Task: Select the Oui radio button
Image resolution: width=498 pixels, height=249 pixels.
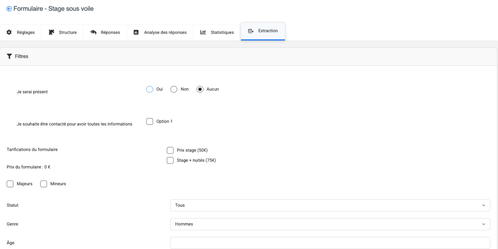Action: click(x=150, y=89)
